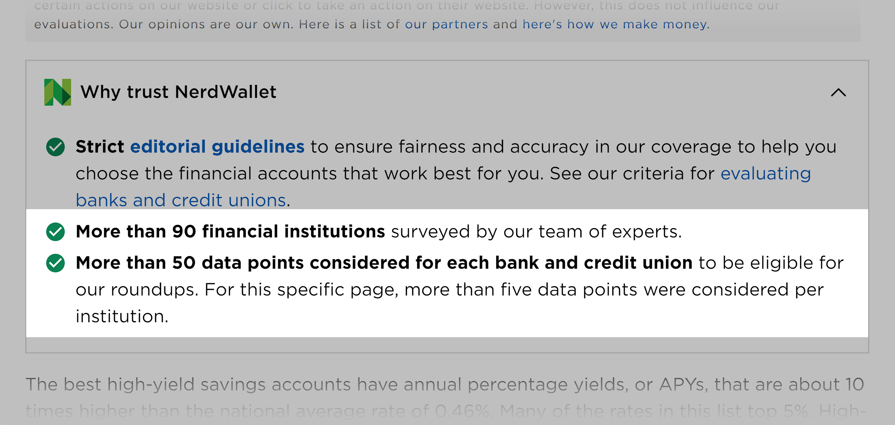Open the "our partners" link
The width and height of the screenshot is (895, 425).
446,24
